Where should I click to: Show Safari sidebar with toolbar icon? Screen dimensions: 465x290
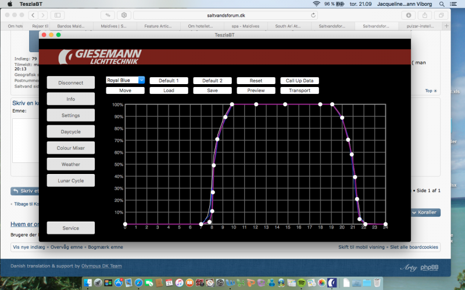(x=58, y=15)
